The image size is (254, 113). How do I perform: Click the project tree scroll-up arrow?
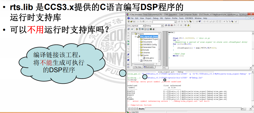(x=159, y=34)
